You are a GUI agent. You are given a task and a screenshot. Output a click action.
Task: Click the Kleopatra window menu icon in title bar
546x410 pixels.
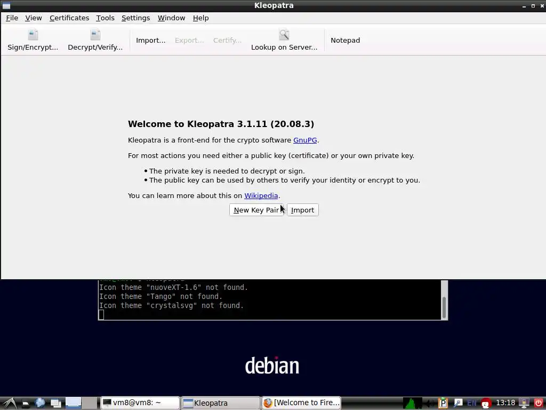point(6,5)
